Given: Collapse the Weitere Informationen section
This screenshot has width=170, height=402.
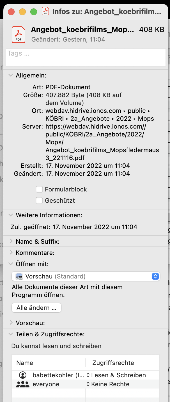Looking at the screenshot, I should pos(11,215).
